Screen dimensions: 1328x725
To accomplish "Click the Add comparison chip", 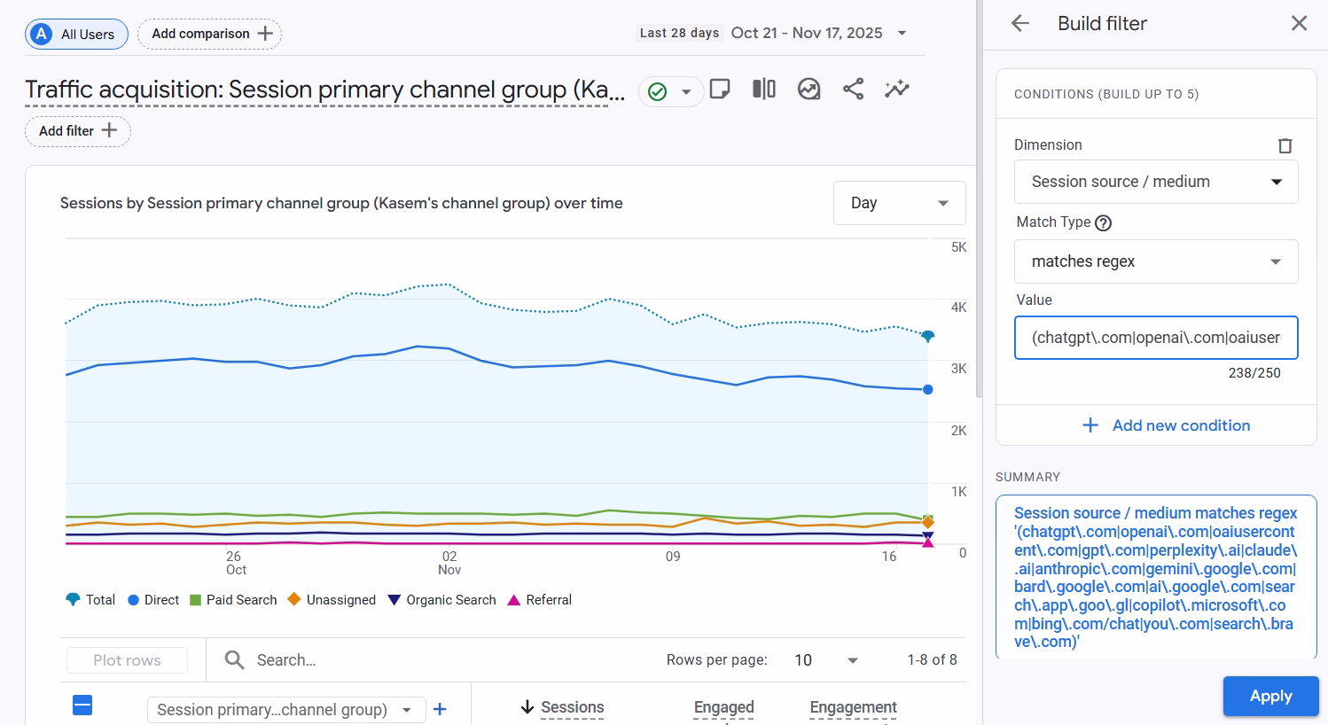I will point(210,34).
